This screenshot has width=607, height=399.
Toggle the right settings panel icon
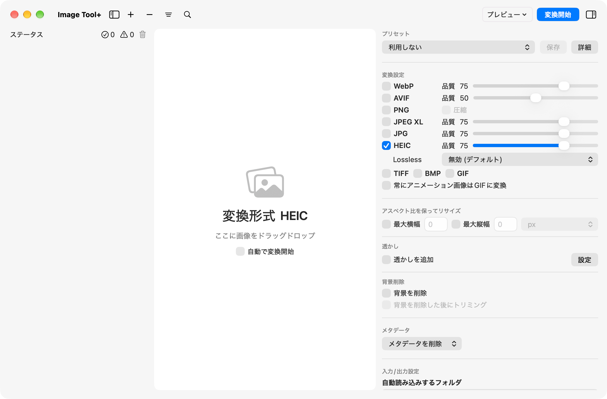click(x=591, y=15)
